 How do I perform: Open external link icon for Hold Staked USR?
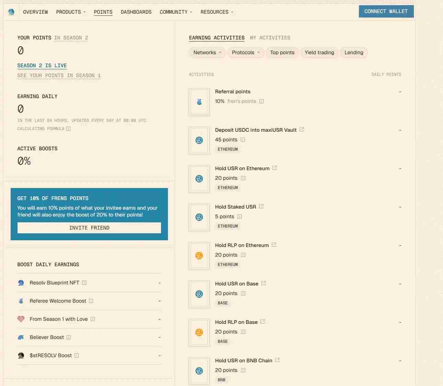(x=261, y=207)
